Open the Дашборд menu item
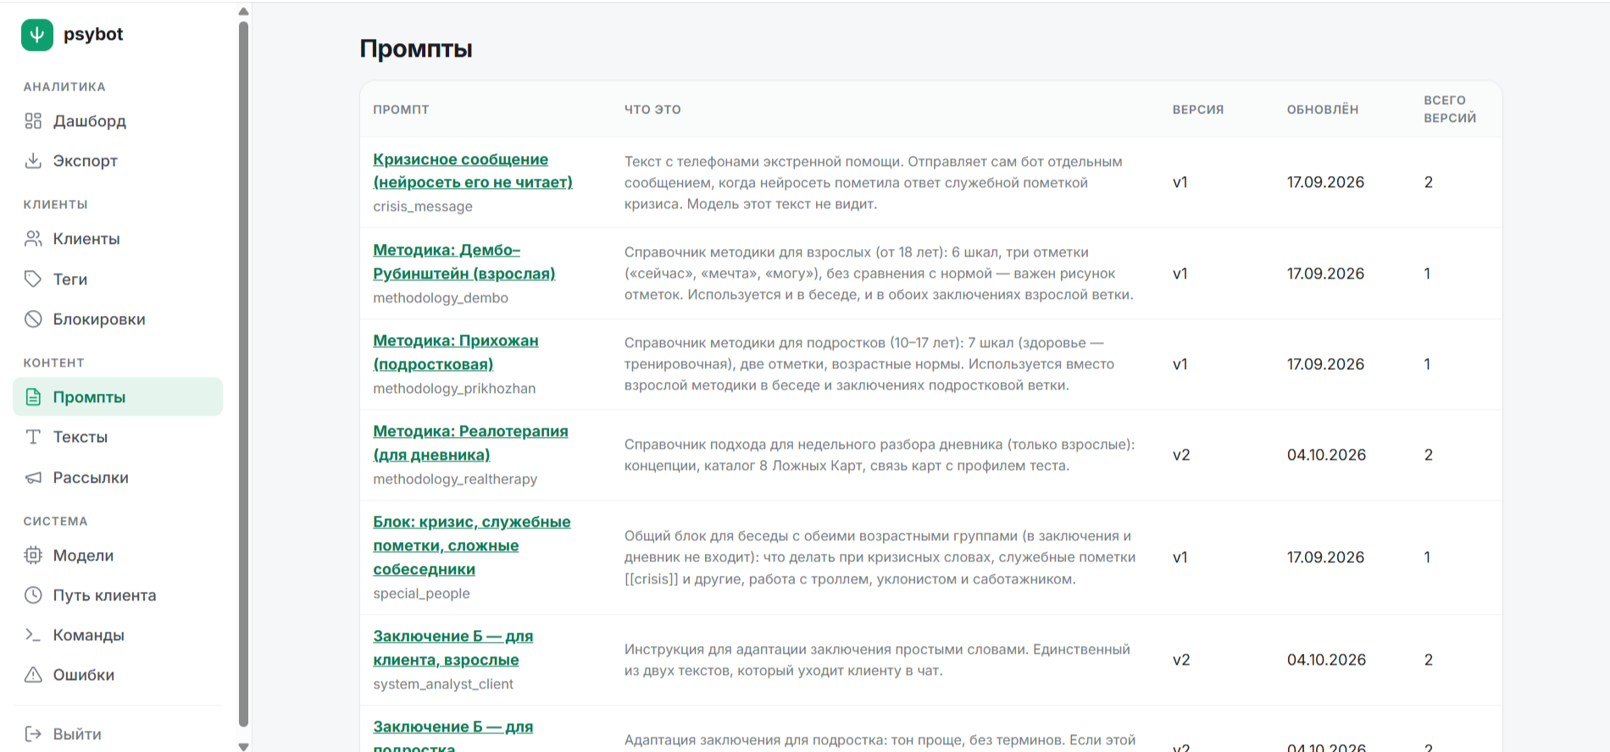The width and height of the screenshot is (1610, 752). 90,121
